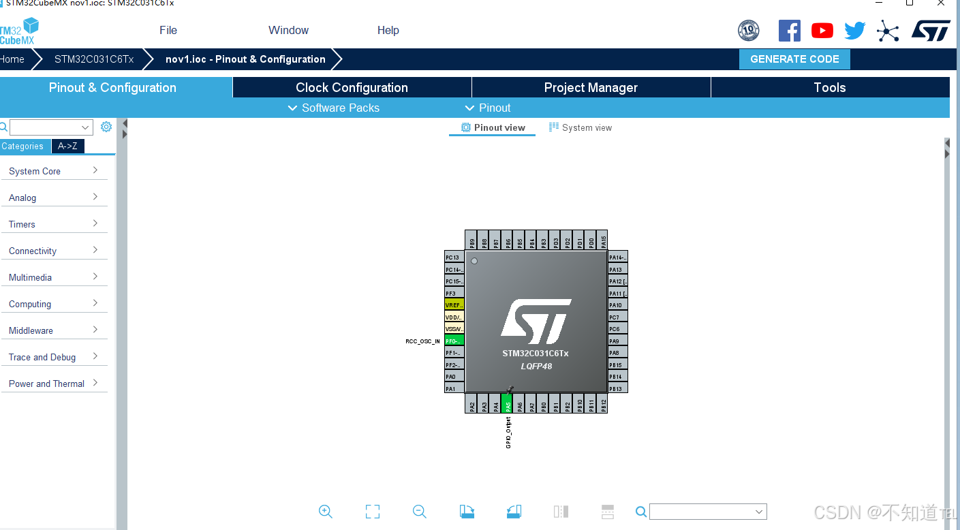Zoom out of the chip pinout
Image resolution: width=960 pixels, height=530 pixels.
coord(420,512)
